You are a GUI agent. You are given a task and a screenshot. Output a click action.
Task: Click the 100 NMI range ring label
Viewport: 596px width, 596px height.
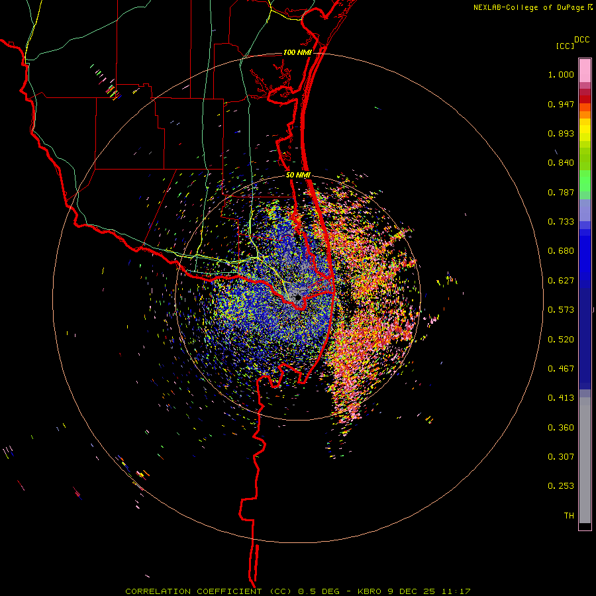[x=297, y=52]
